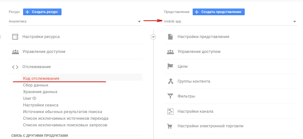303x139 pixels.
Task: Select Список исключаемых источников перехода
Action: [x=66, y=118]
